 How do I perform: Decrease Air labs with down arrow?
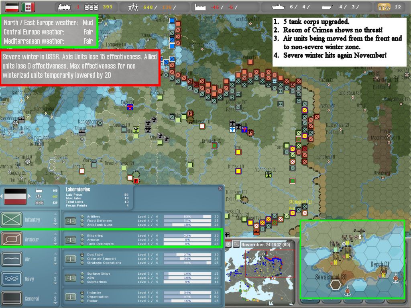point(55,263)
